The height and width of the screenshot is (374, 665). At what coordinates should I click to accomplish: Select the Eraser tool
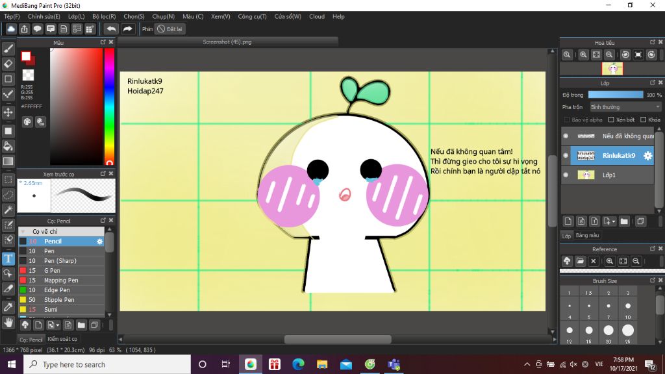[8, 64]
